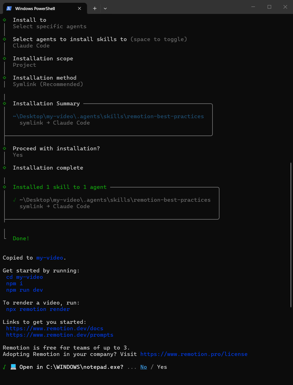This screenshot has height=385, width=293.
Task: Click the green 'Done!' text
Action: (21, 238)
